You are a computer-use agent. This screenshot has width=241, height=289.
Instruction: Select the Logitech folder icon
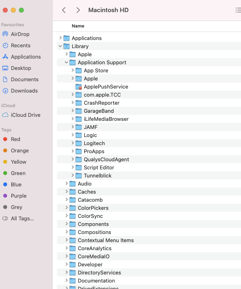[79, 143]
